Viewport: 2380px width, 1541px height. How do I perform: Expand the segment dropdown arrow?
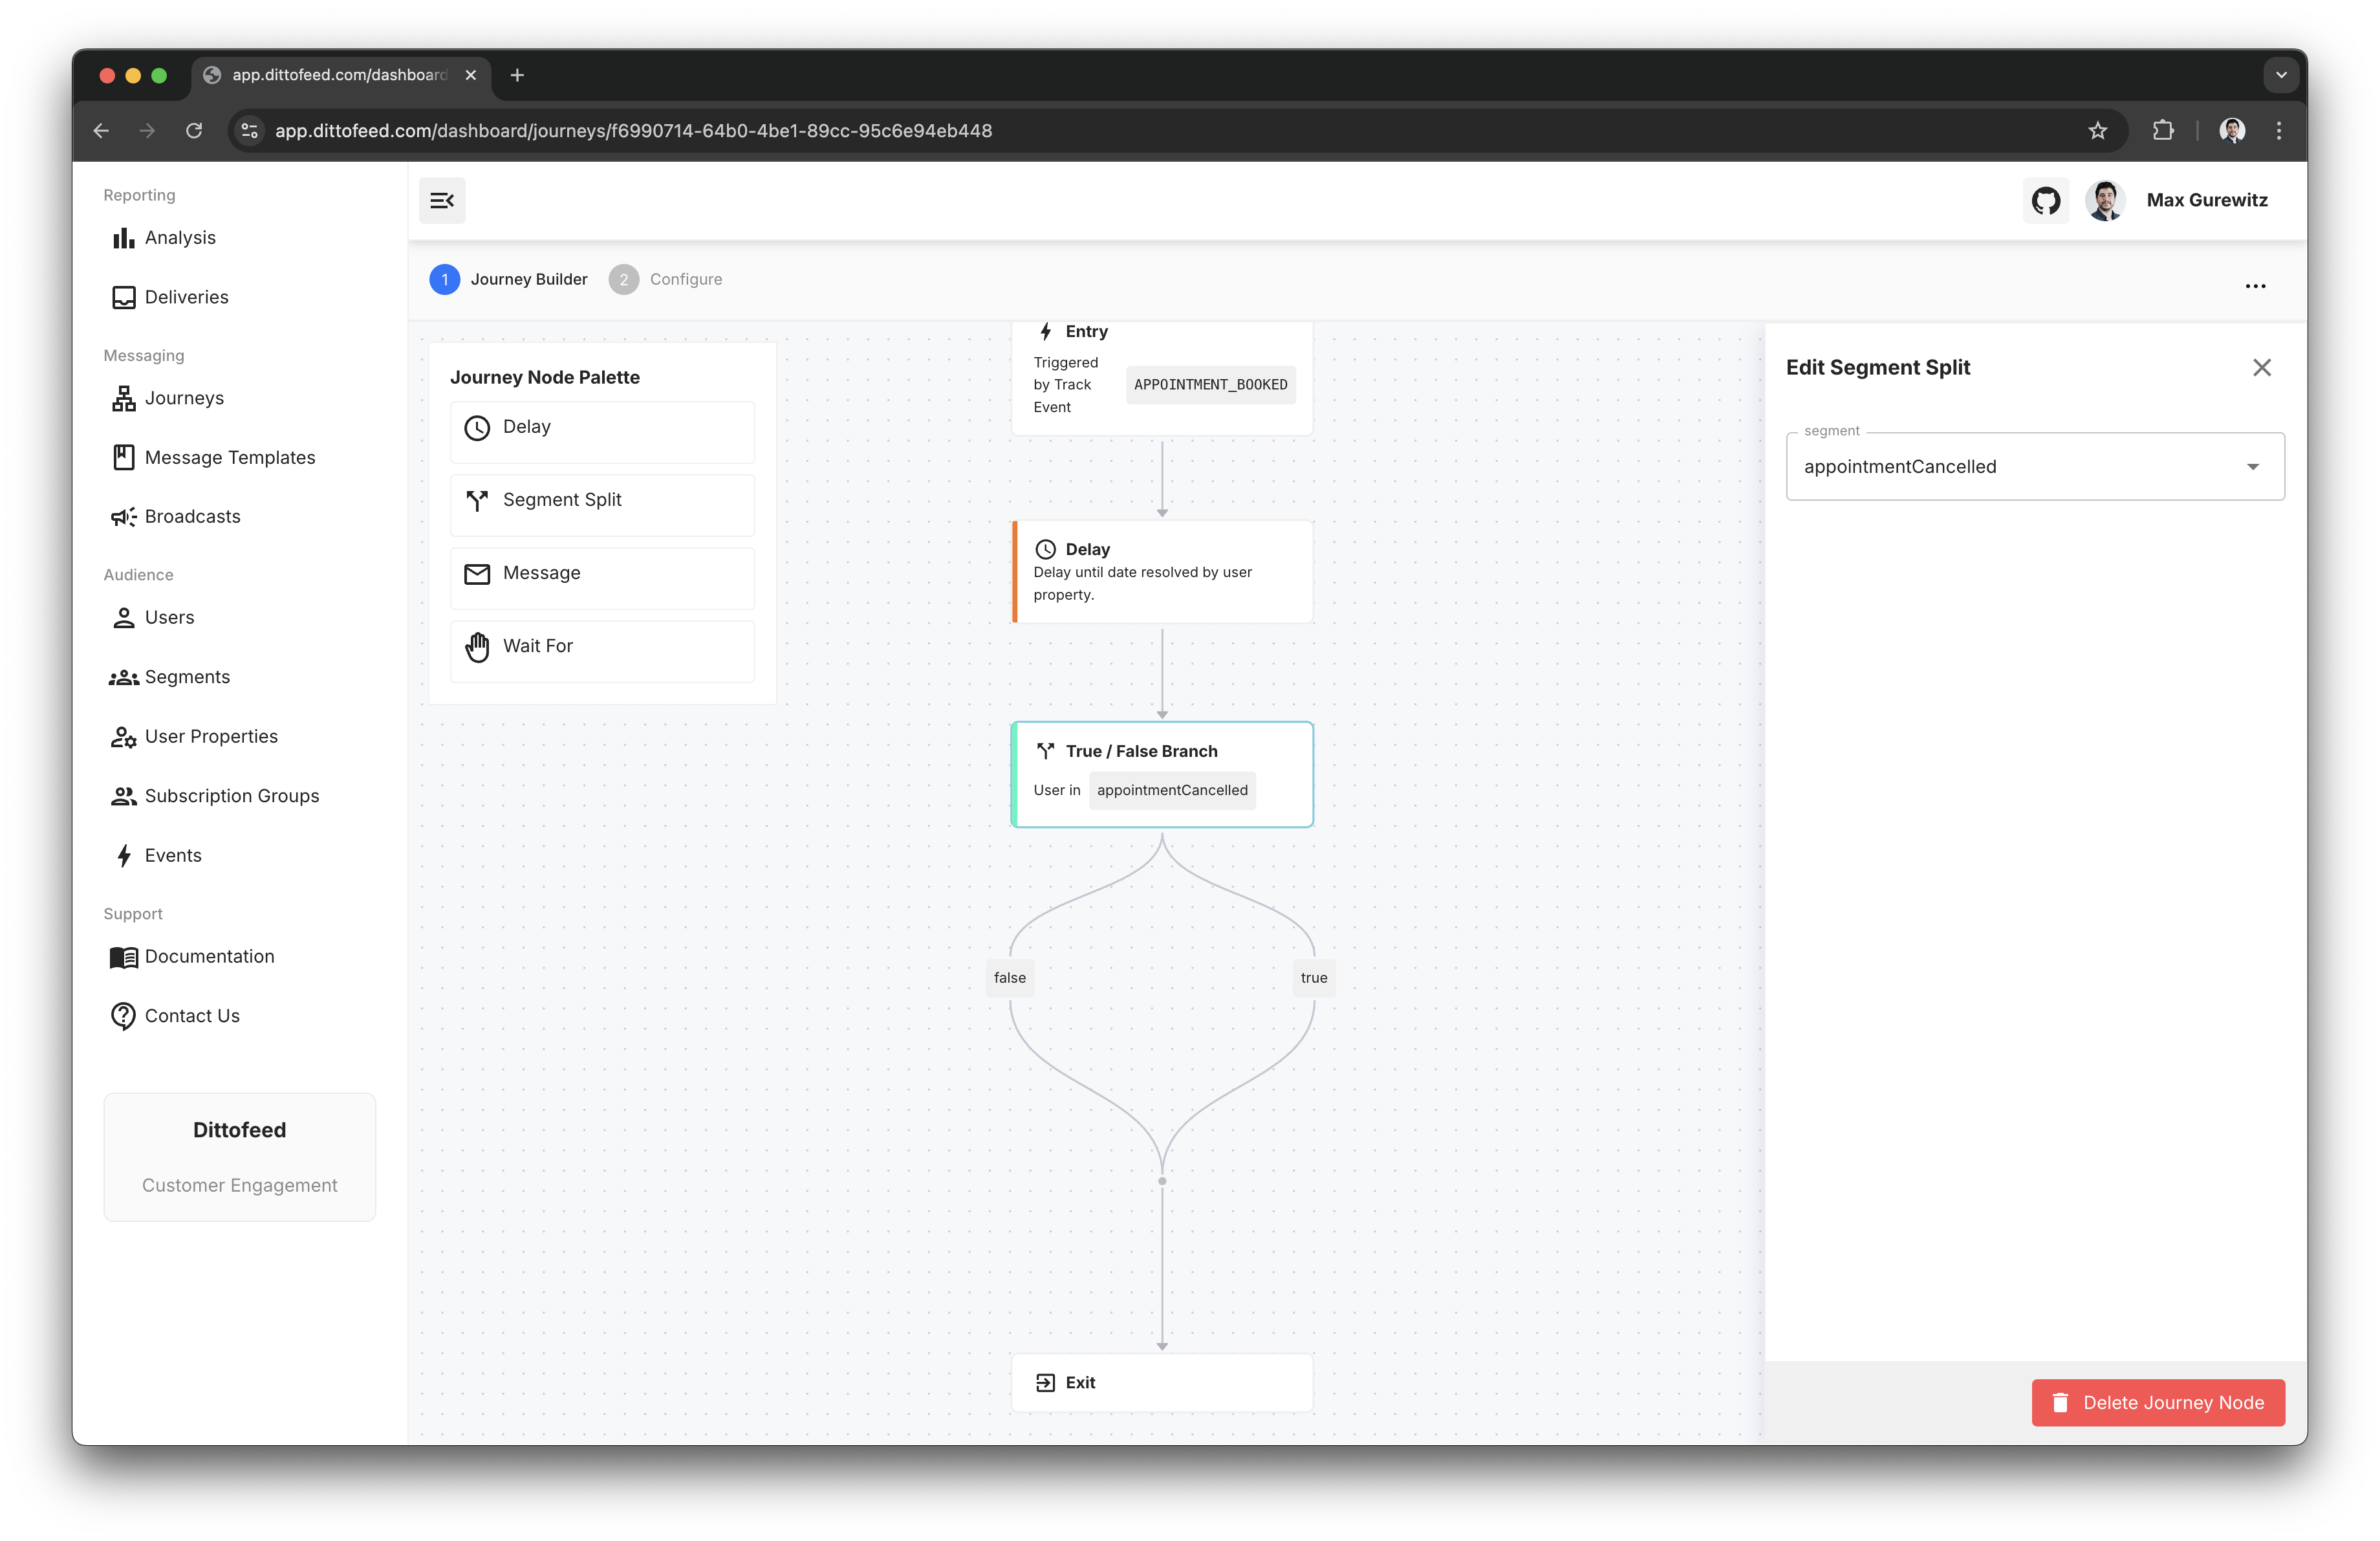2252,467
